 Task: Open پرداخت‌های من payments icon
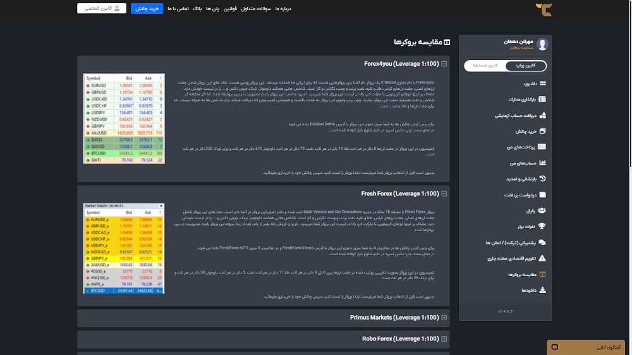(x=542, y=147)
